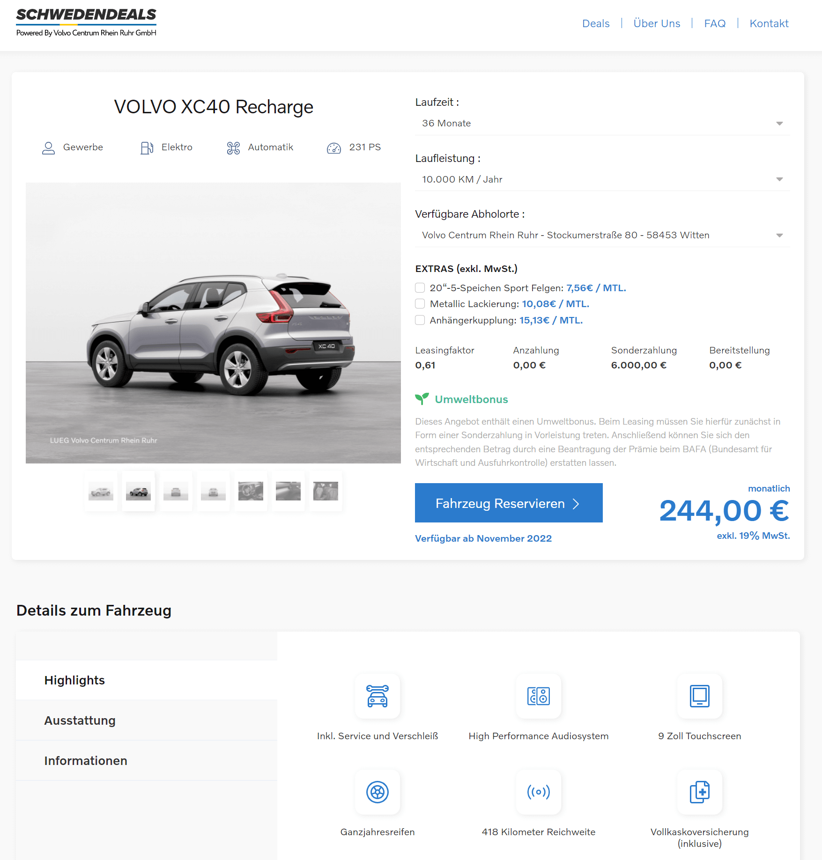Click the Ganzjahresreifen wheel icon
The height and width of the screenshot is (860, 822).
377,792
